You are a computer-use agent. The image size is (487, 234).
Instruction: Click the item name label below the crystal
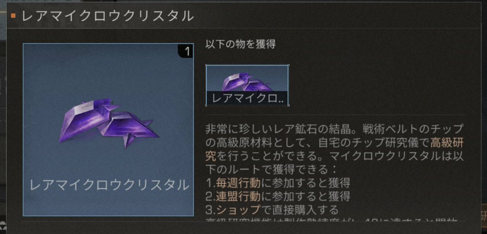click(109, 185)
